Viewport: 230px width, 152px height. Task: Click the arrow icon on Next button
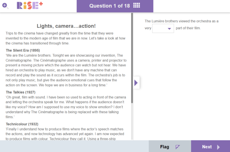coord(218,147)
